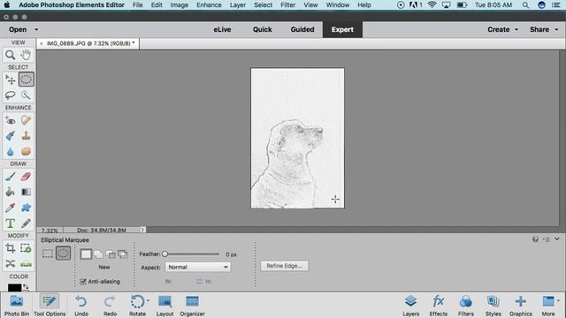Click the black foreground color swatch
Screen dimensions: 566x318
(x=14, y=287)
